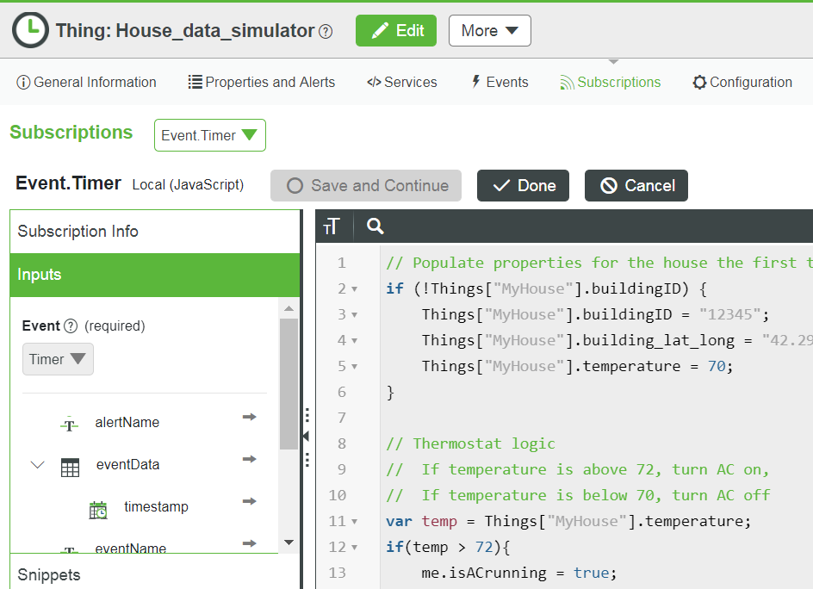Screen dimensions: 813x589
Task: Click the Done button
Action: tap(523, 185)
